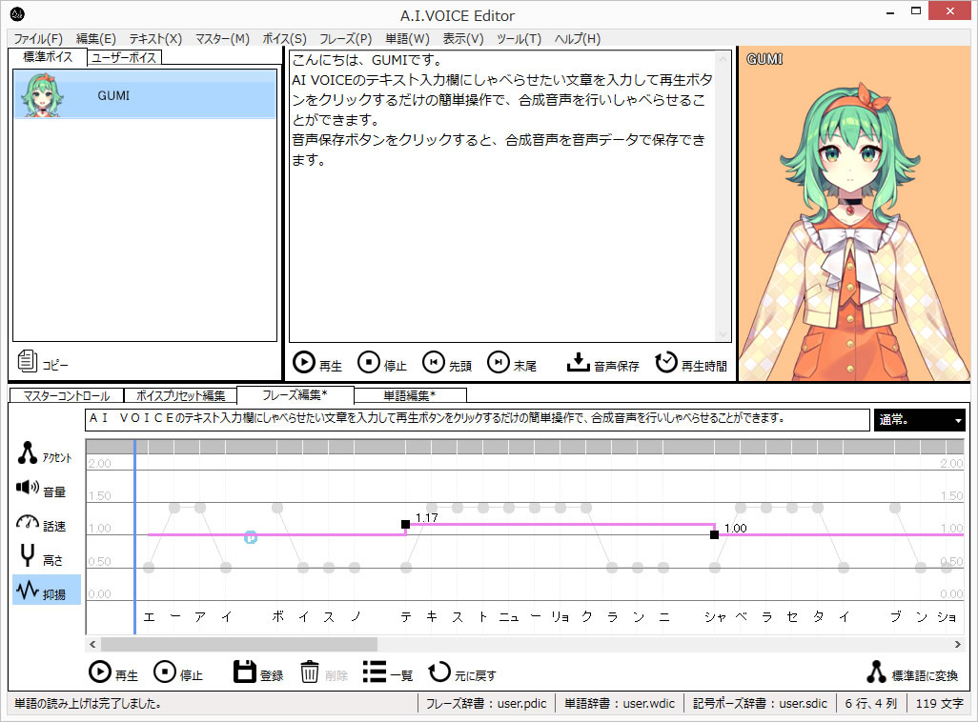This screenshot has height=722, width=978.
Task: Jump to end with 末尾 button
Action: [512, 363]
